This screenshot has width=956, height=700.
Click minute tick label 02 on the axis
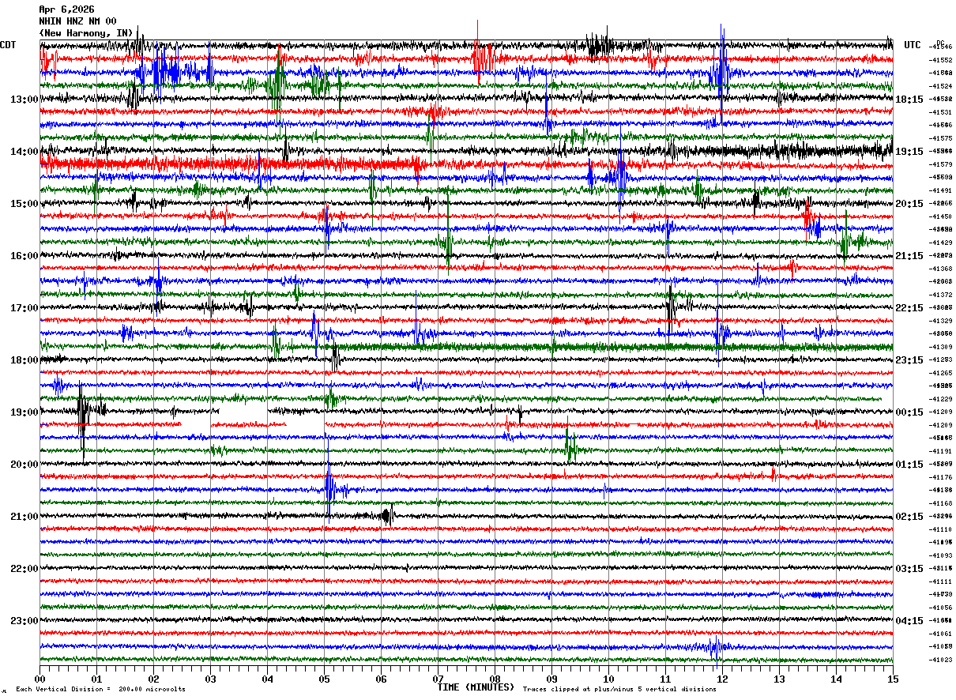tap(153, 679)
